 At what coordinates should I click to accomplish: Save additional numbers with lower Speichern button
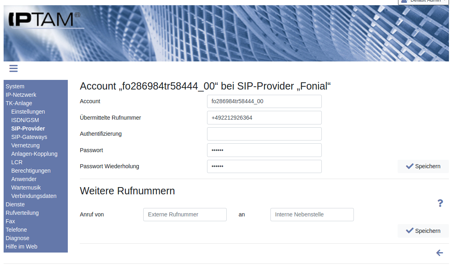pyautogui.click(x=423, y=231)
